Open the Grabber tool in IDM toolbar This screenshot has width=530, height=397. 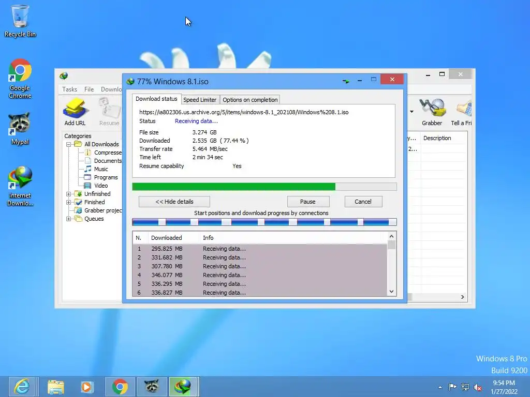(432, 112)
